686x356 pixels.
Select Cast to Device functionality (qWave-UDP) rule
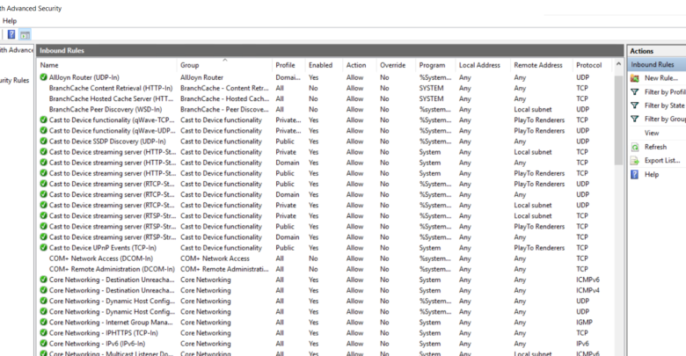click(x=112, y=131)
